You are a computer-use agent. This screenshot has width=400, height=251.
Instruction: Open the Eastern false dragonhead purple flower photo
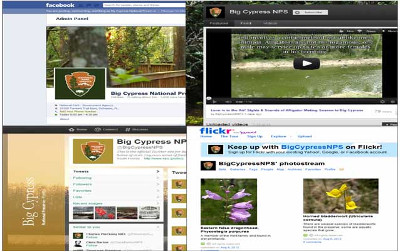(229, 201)
